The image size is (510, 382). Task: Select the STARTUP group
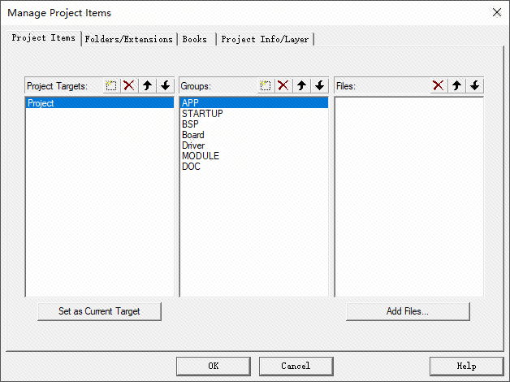[x=202, y=114]
